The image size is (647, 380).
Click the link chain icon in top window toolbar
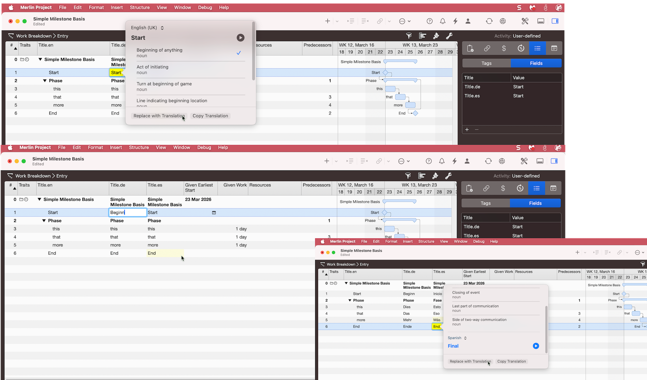pyautogui.click(x=380, y=21)
